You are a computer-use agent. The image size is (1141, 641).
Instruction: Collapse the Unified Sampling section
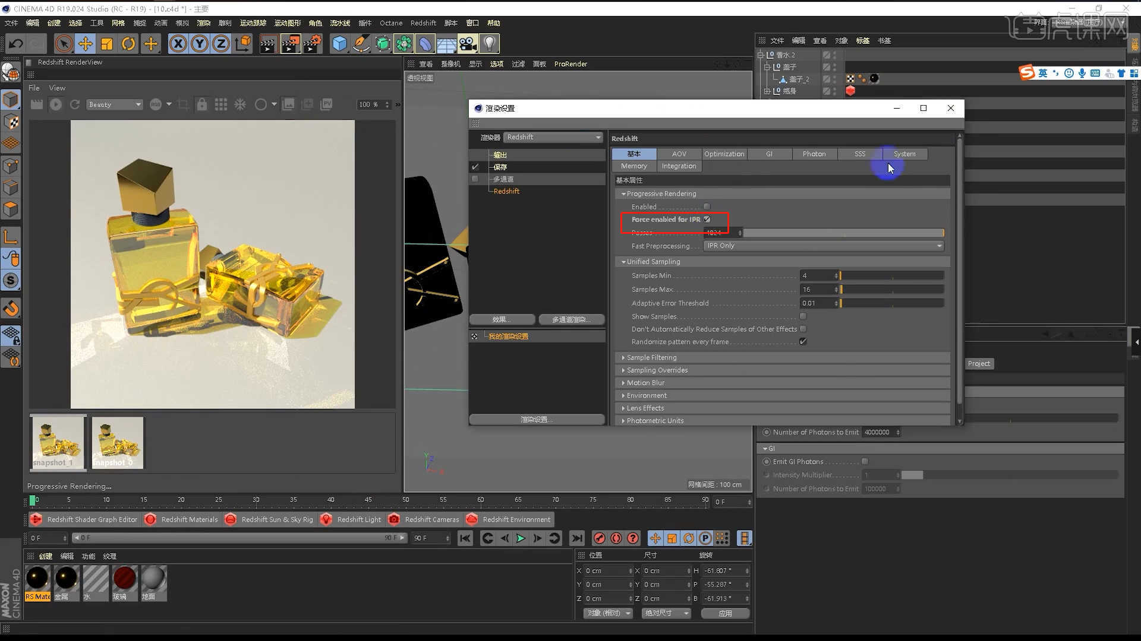coord(623,261)
